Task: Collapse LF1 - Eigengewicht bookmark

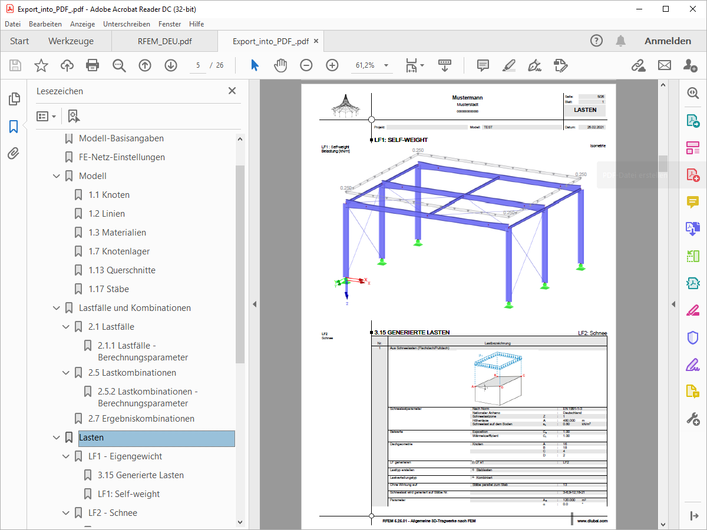Action: (x=66, y=456)
